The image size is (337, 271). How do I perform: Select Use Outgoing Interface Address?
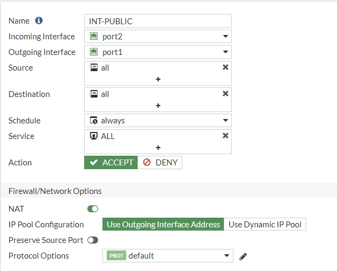(163, 225)
